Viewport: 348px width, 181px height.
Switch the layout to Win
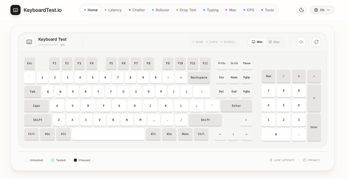tap(257, 42)
